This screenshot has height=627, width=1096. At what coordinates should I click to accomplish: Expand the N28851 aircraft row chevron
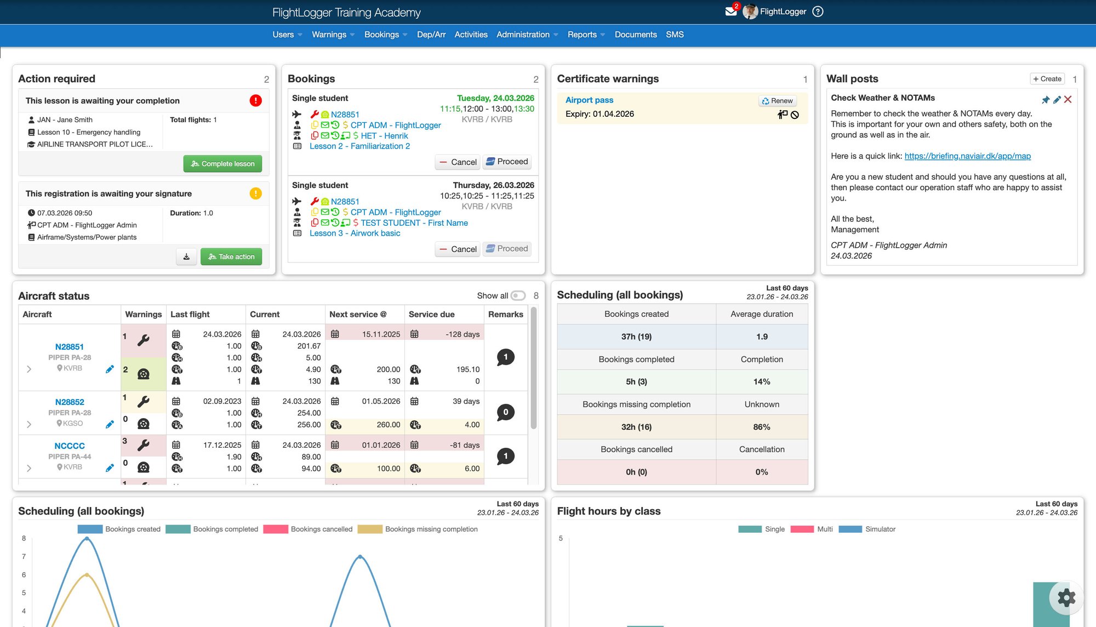[29, 369]
